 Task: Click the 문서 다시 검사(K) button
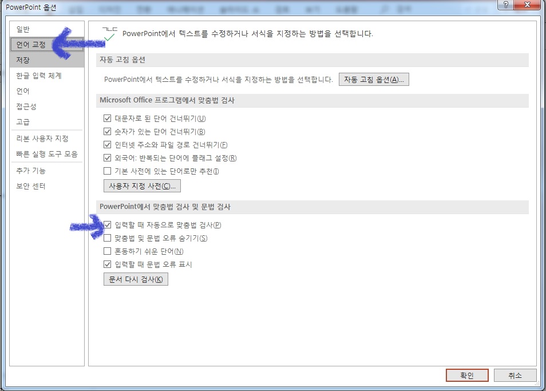tap(136, 279)
